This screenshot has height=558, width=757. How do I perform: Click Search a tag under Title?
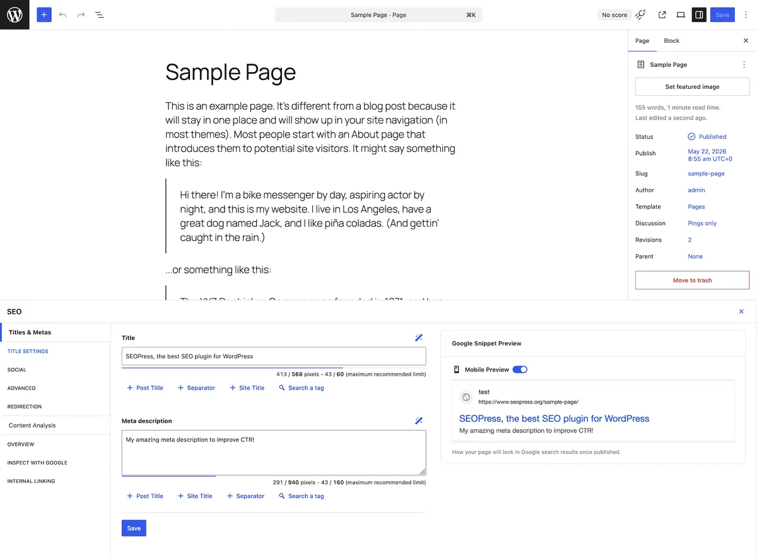(301, 388)
